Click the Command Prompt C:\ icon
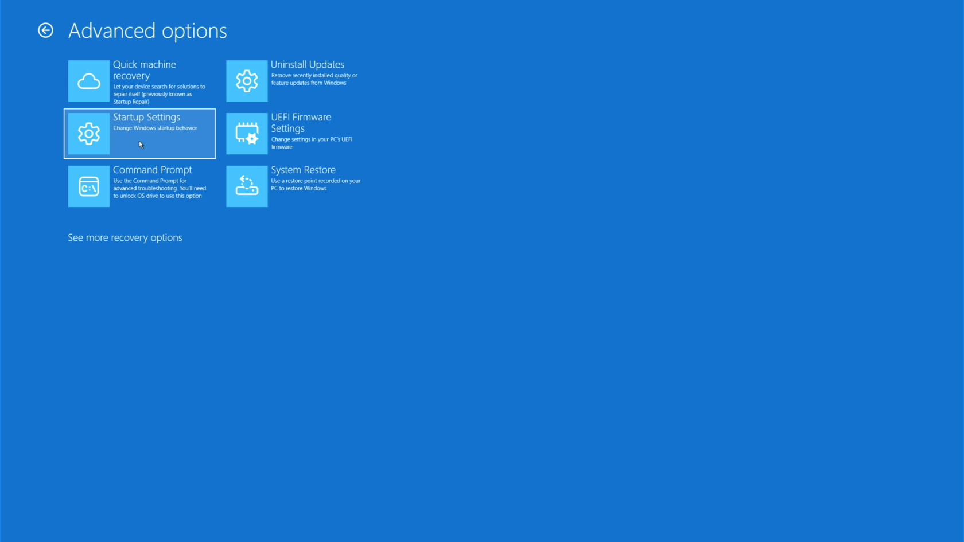Screen dimensions: 964x542 point(89,186)
